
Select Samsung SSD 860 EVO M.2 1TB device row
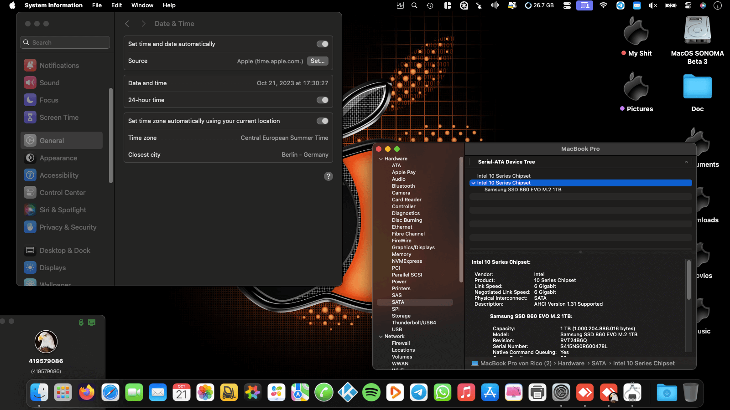[581, 190]
